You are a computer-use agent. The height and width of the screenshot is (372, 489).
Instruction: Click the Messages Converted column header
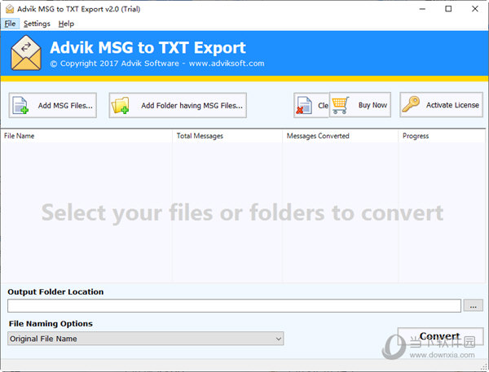click(x=340, y=136)
